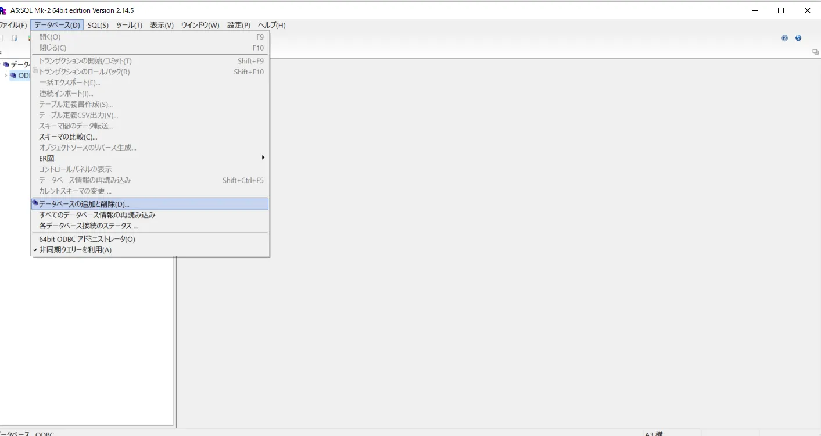Click the cascade-windows icon at the toolbar's right edge
Screen dimensions: 821x436
814,52
